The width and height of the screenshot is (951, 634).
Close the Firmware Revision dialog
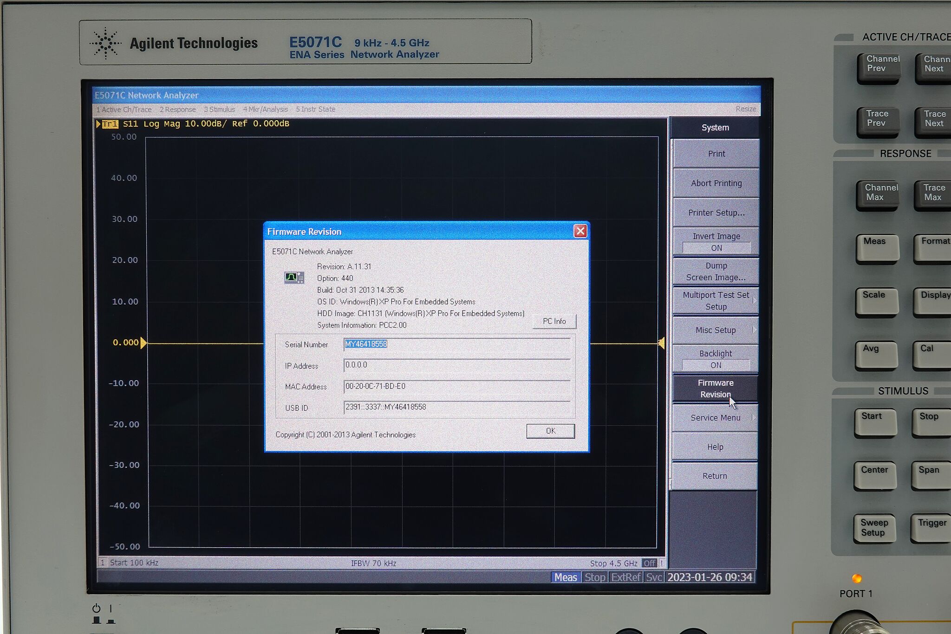point(580,231)
